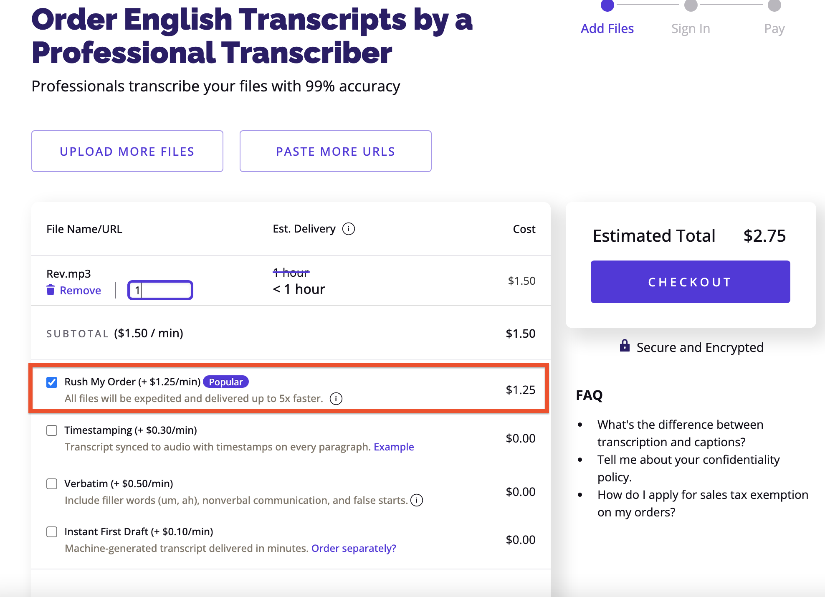Click PASTE MORE URLS button
825x597 pixels.
point(336,151)
